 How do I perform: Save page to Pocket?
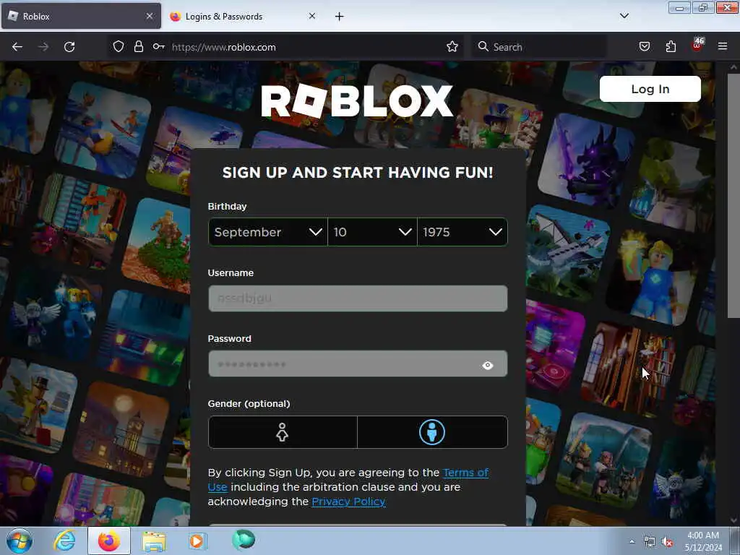pyautogui.click(x=645, y=47)
